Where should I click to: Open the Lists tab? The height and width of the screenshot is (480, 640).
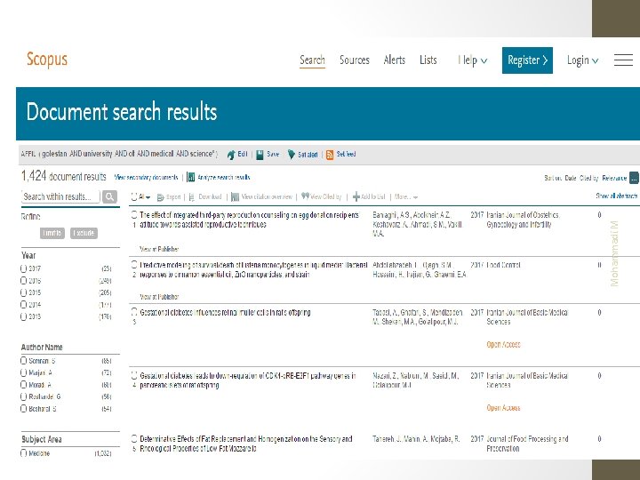click(x=428, y=60)
